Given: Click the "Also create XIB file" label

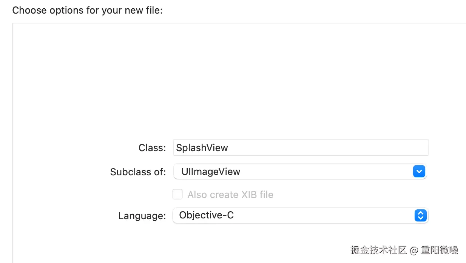Looking at the screenshot, I should point(230,195).
